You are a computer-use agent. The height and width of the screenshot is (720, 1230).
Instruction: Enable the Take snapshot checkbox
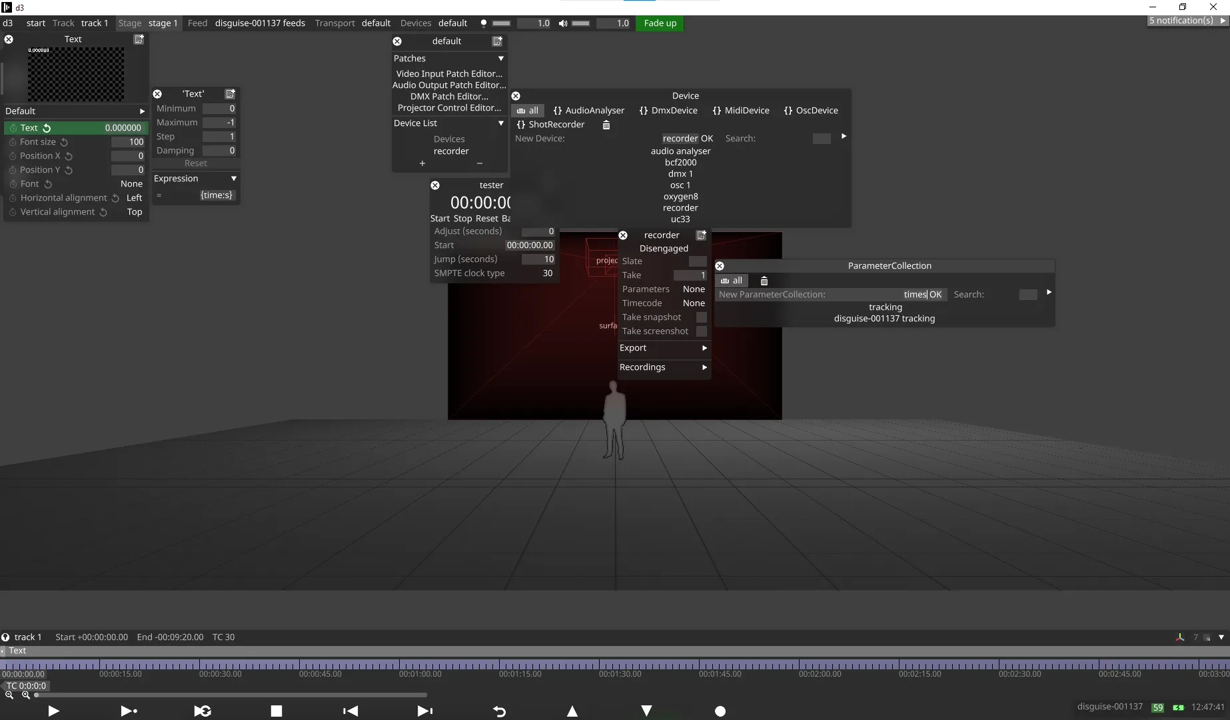[701, 317]
